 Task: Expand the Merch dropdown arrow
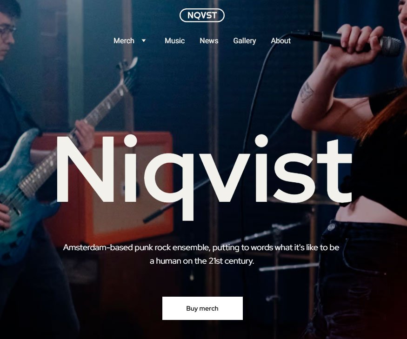pyautogui.click(x=144, y=40)
